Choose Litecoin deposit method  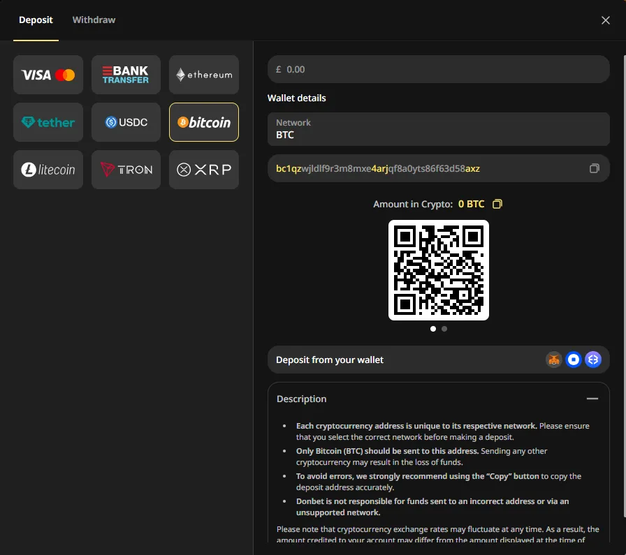click(x=48, y=170)
